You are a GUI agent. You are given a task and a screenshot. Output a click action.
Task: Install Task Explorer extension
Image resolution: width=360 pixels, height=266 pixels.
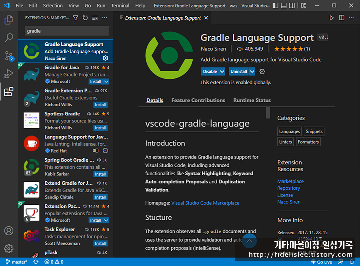100,243
